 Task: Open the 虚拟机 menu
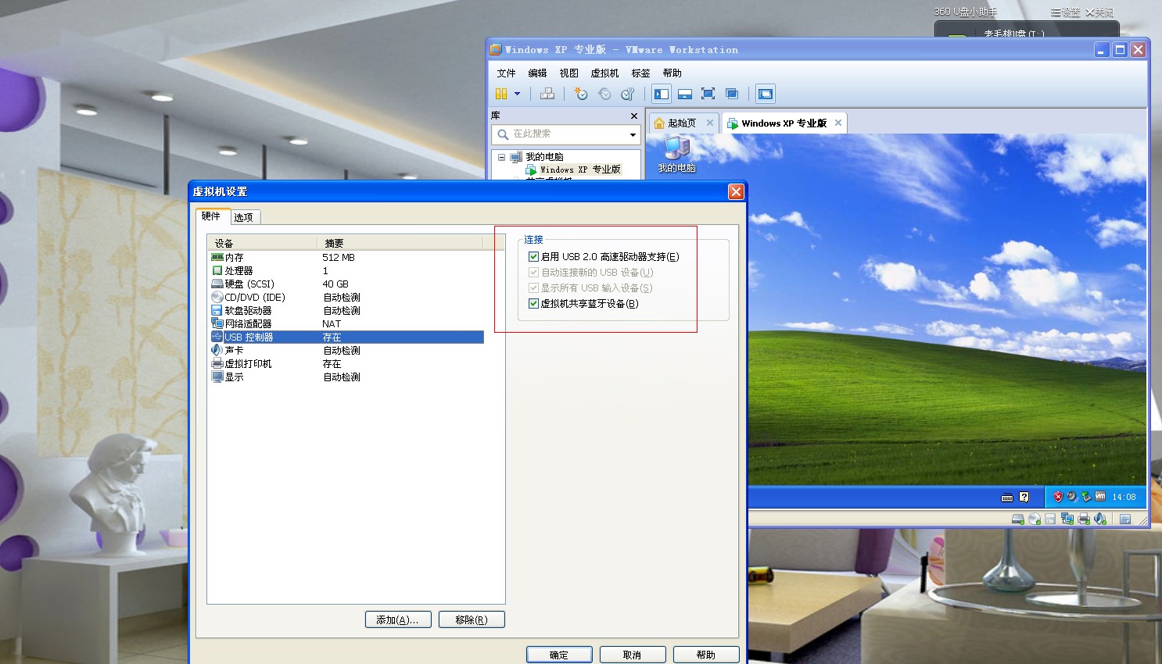604,73
